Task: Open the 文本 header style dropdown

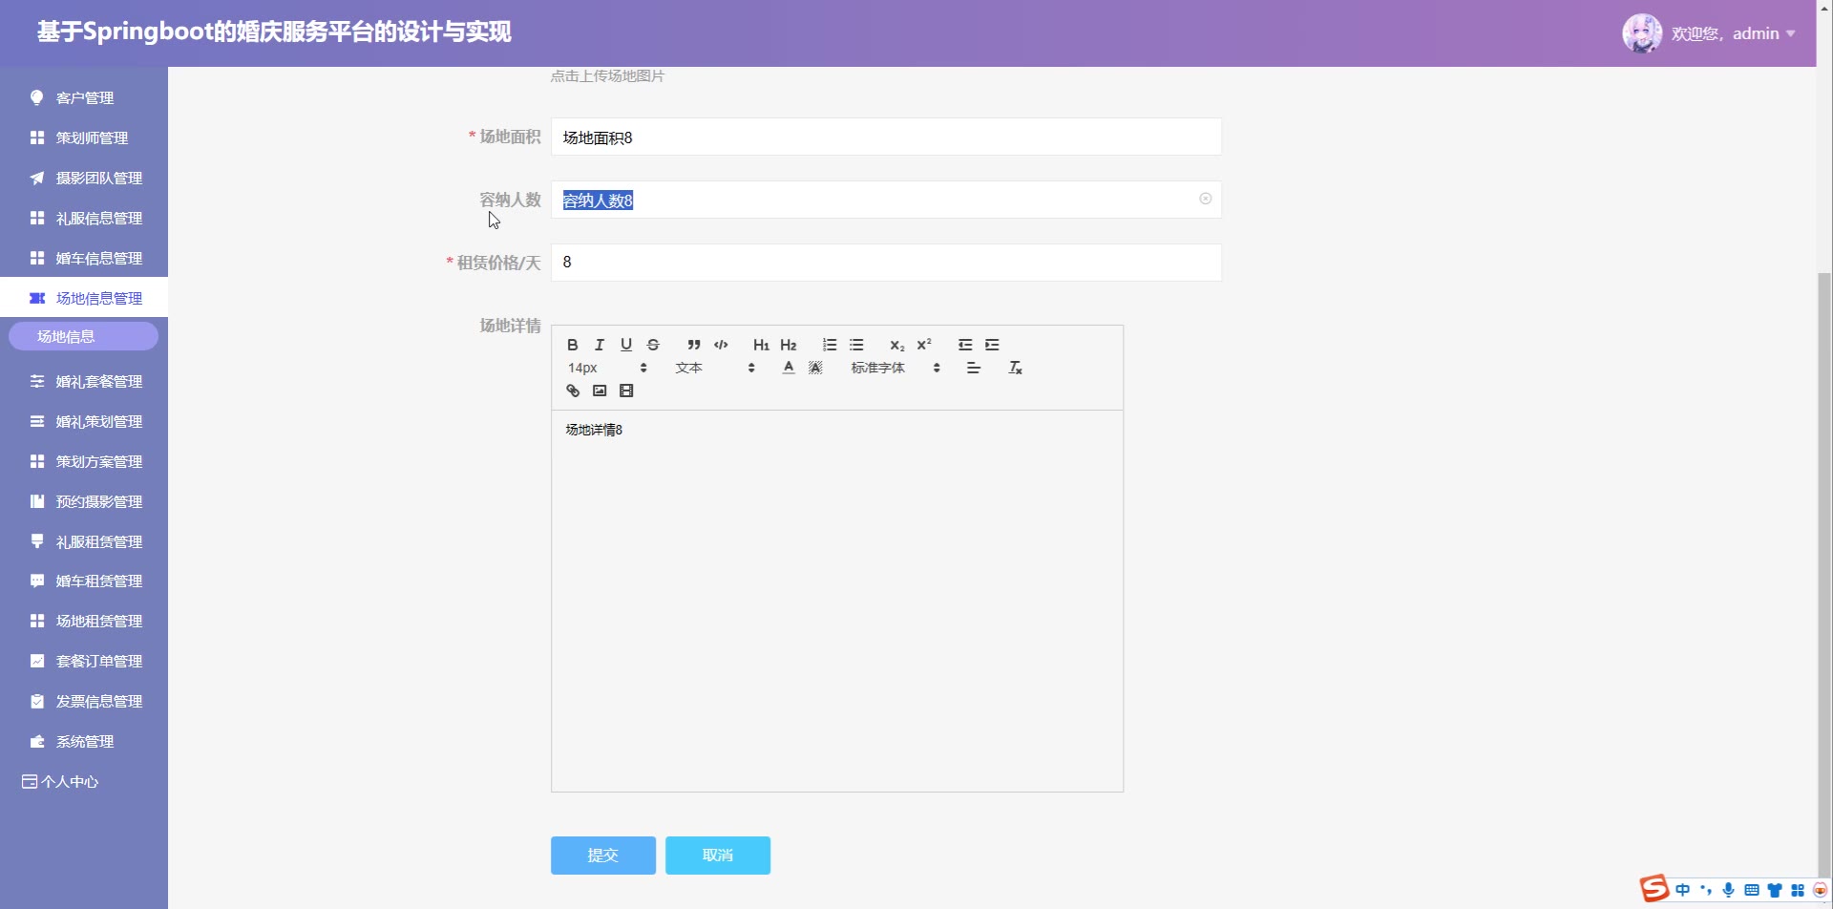Action: [x=715, y=368]
